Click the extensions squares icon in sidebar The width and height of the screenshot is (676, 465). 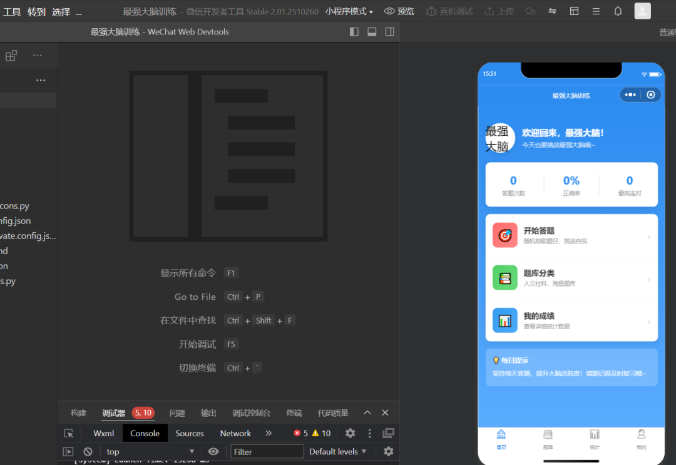click(x=11, y=56)
